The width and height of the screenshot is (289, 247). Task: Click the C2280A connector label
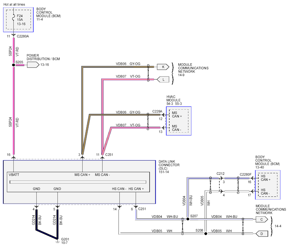[23, 36]
